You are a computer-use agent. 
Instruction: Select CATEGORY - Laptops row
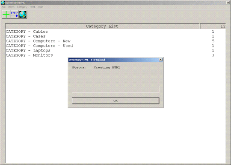tap(115, 50)
